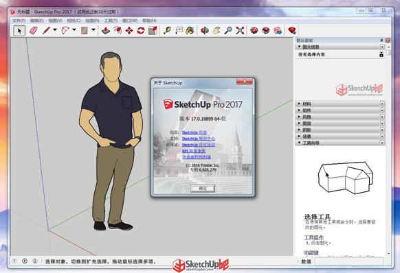
Task: Open the SketchUp 信息 link
Action: click(x=195, y=132)
